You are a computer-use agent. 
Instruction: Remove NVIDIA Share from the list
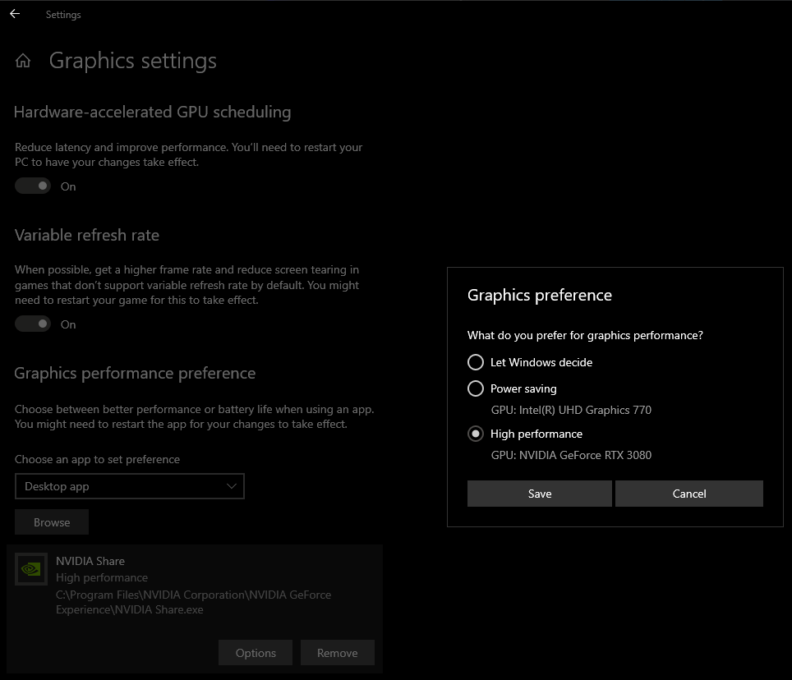(338, 653)
